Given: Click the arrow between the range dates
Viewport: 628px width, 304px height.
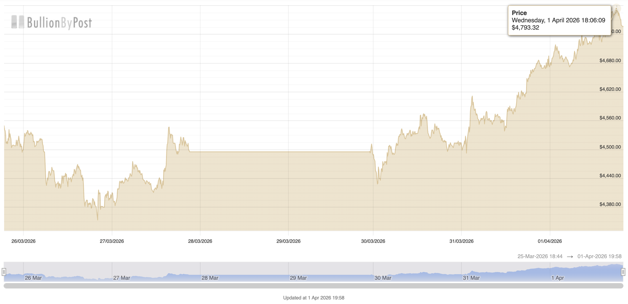Looking at the screenshot, I should pos(570,257).
